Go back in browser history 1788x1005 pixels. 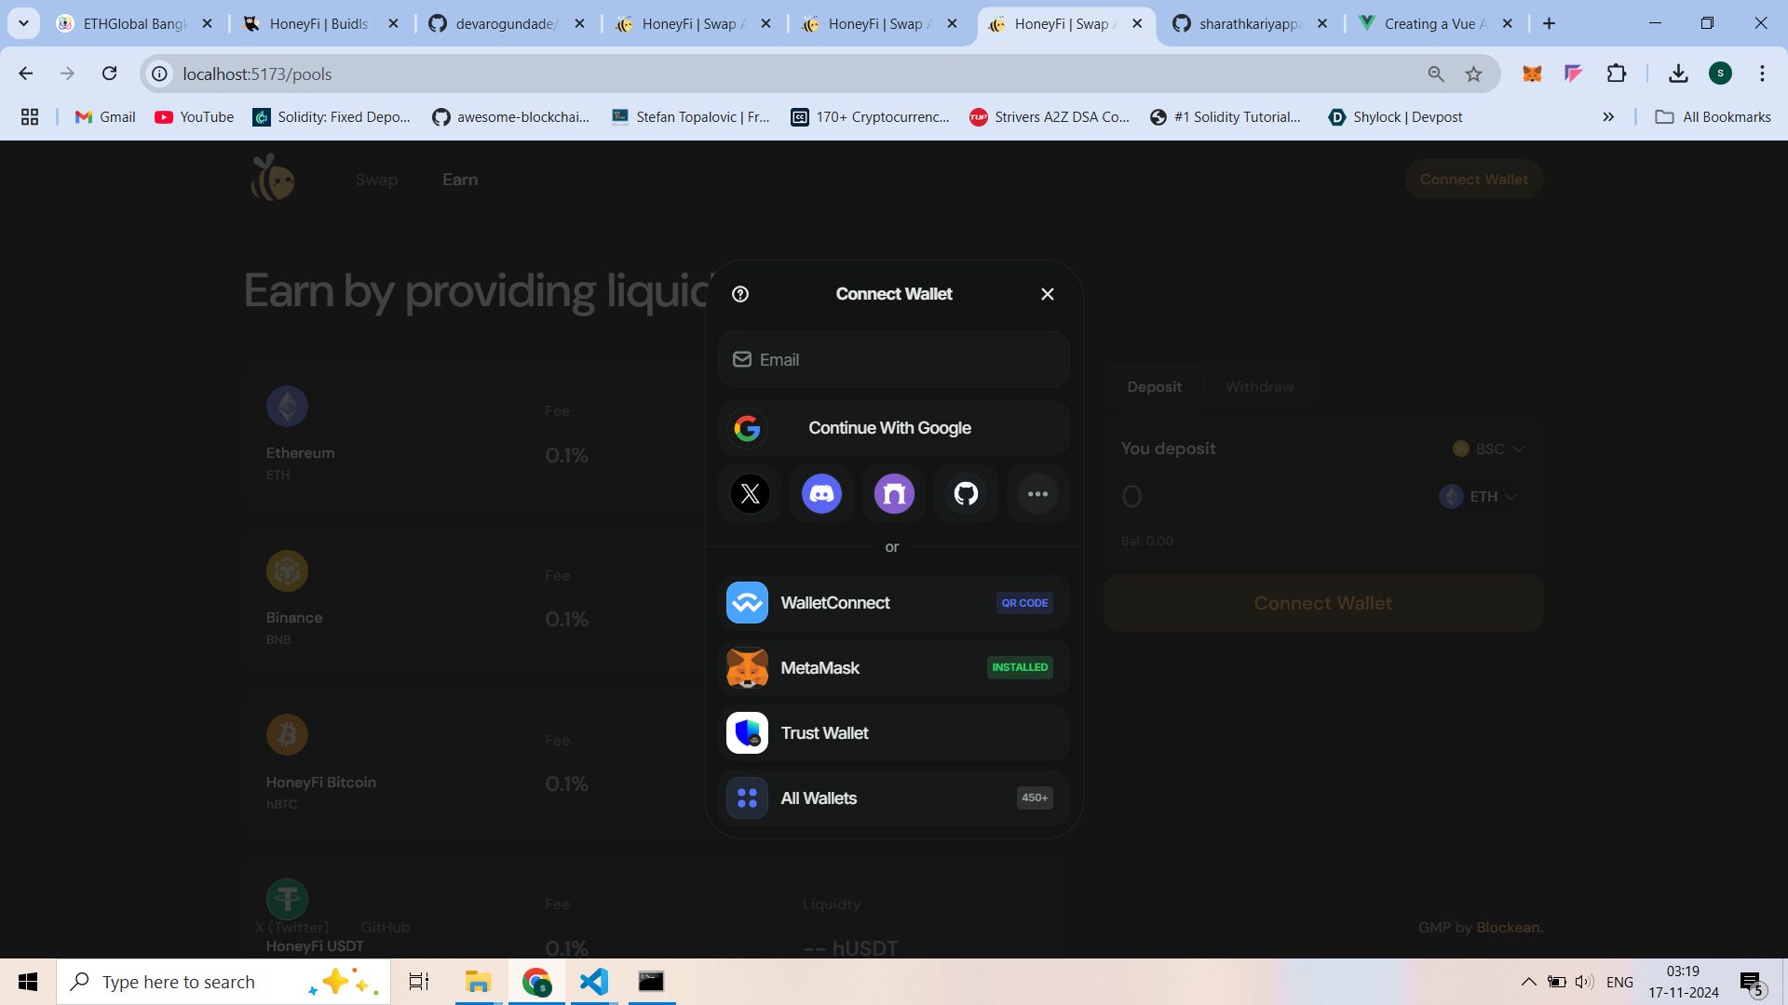[26, 74]
